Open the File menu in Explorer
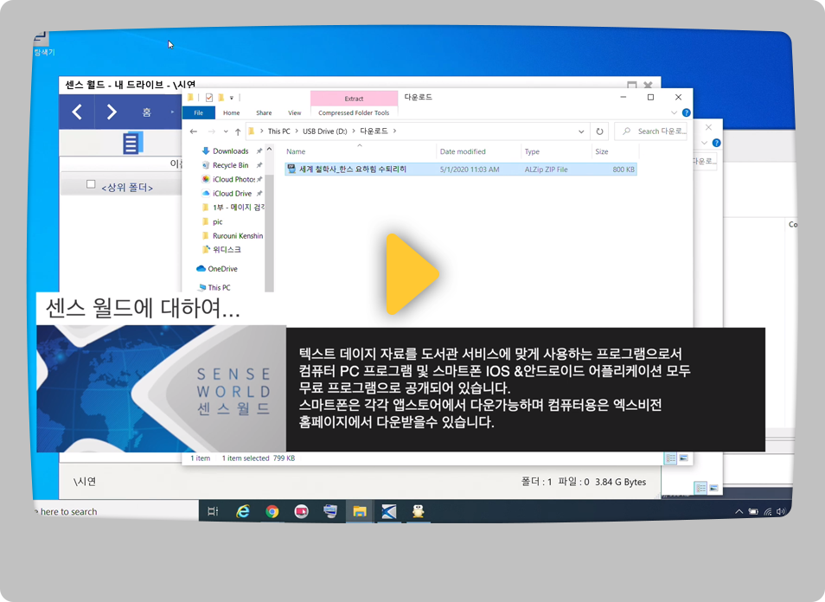Screen dimensions: 825x602 click(x=197, y=112)
